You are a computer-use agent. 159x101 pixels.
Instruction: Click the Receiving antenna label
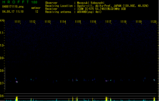(x=58, y=12)
